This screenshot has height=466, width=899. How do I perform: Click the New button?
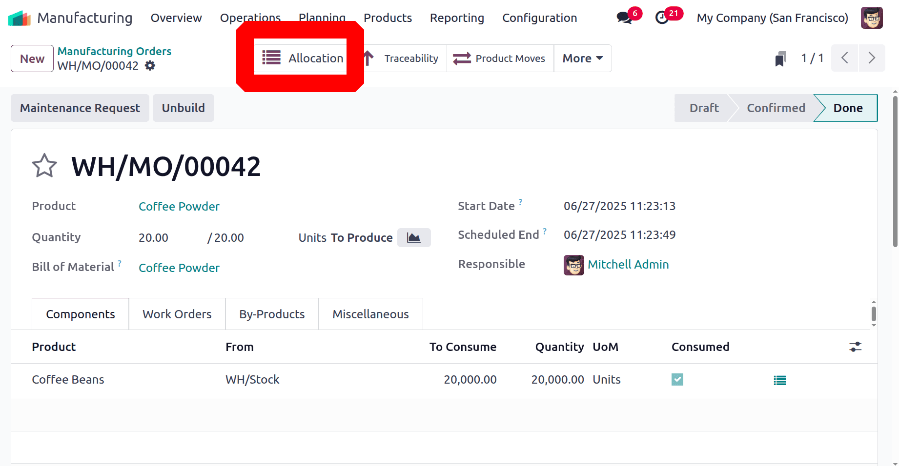coord(32,58)
